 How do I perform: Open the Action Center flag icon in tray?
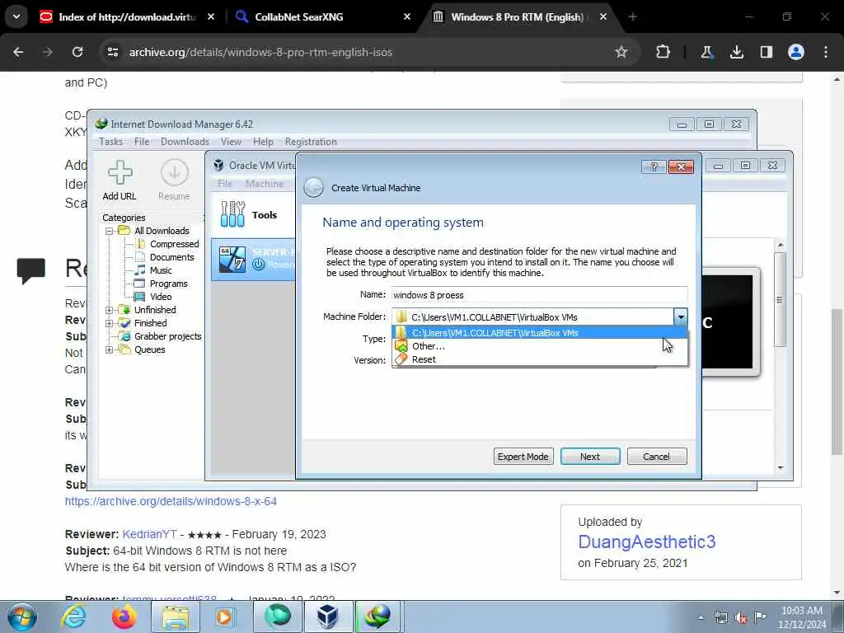760,617
